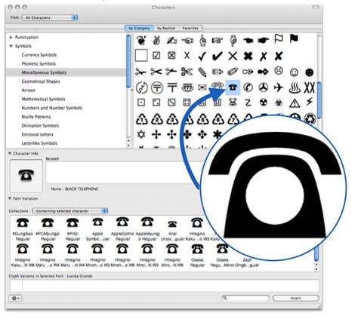Select the Osaka Regular font variation

coord(197,256)
